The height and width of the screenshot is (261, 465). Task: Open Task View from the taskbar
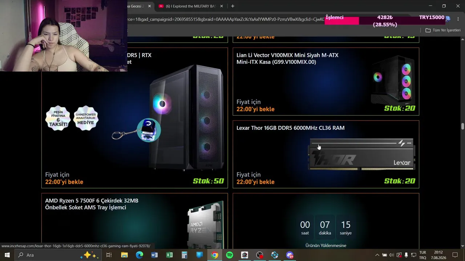click(109, 255)
